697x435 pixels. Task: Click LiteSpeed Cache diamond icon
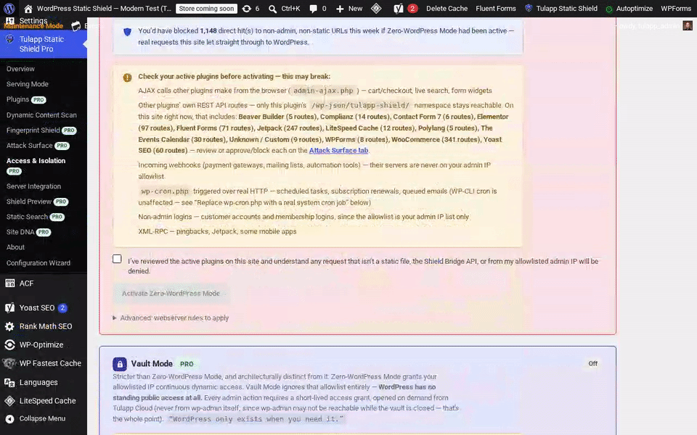tap(9, 401)
